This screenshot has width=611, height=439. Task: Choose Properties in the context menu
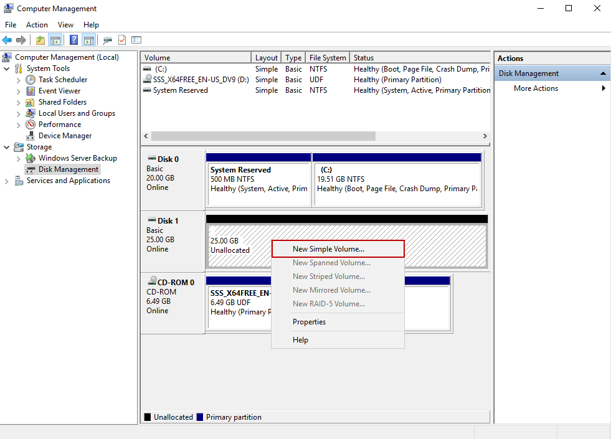tap(309, 322)
